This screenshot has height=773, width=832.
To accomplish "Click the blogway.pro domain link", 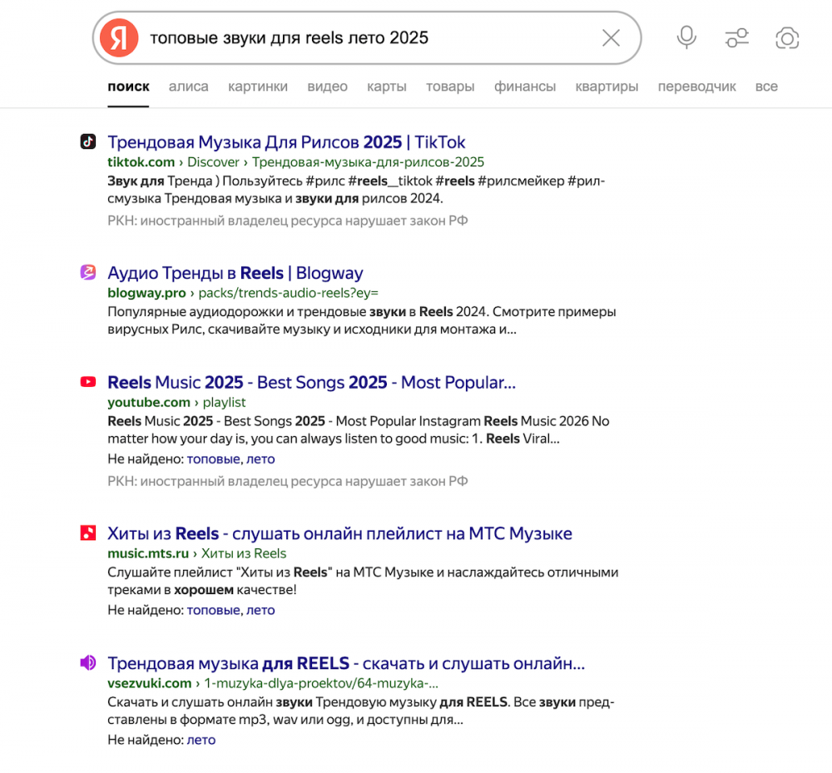I will point(147,293).
